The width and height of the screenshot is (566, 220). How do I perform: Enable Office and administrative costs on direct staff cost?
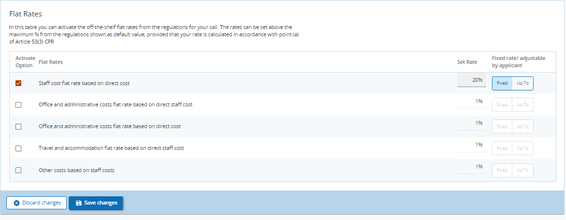coord(18,105)
